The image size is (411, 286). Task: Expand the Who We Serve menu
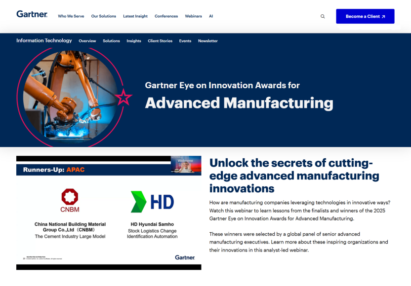click(71, 16)
